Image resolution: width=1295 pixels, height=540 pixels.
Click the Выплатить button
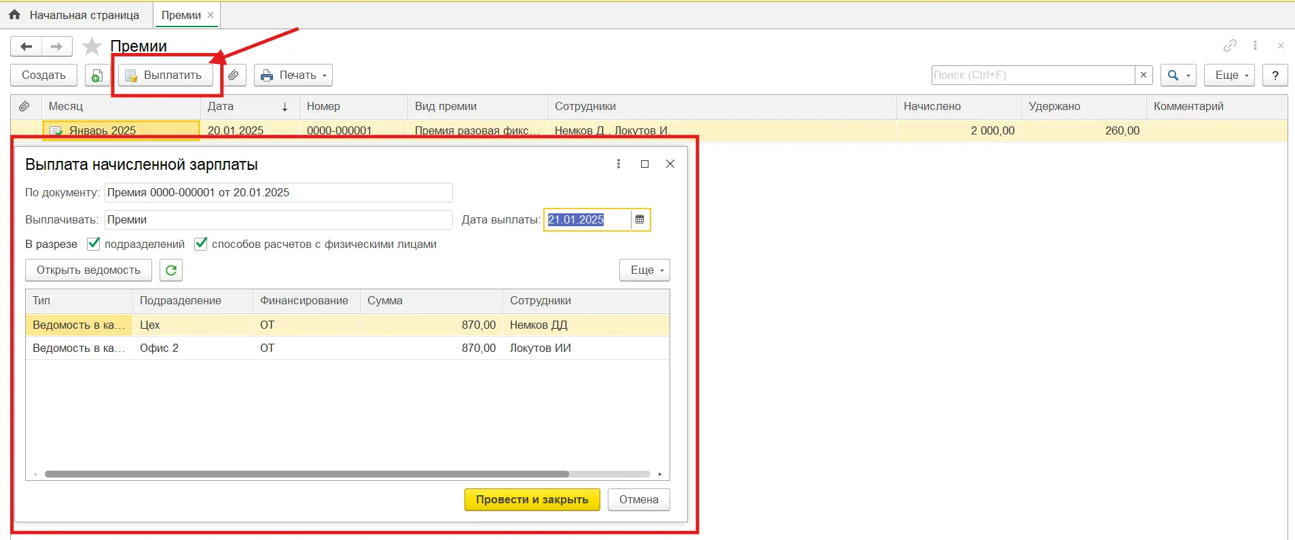(x=165, y=75)
